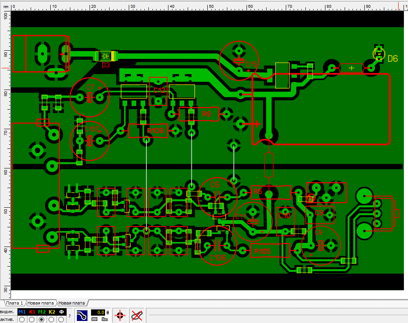Select capacitor label C107

92,129
